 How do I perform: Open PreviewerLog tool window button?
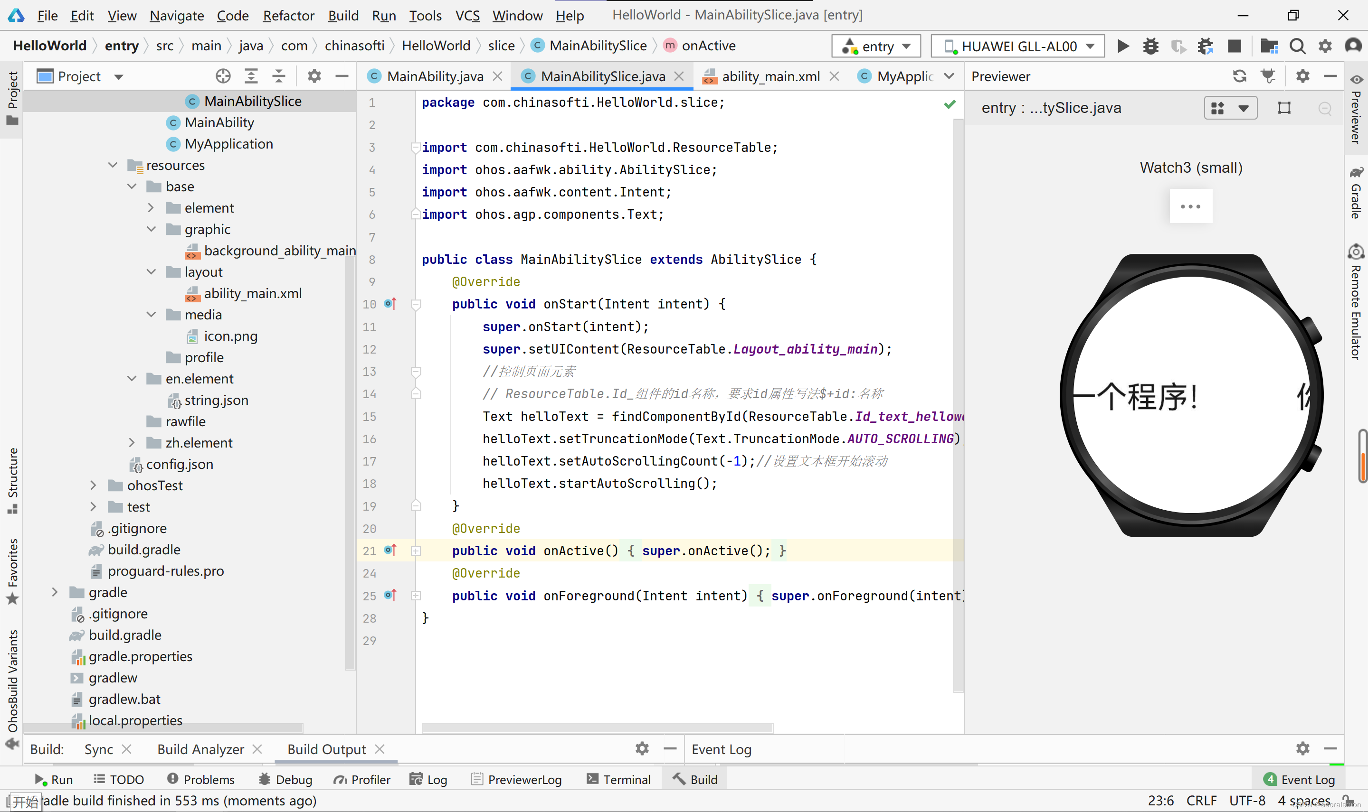point(516,779)
